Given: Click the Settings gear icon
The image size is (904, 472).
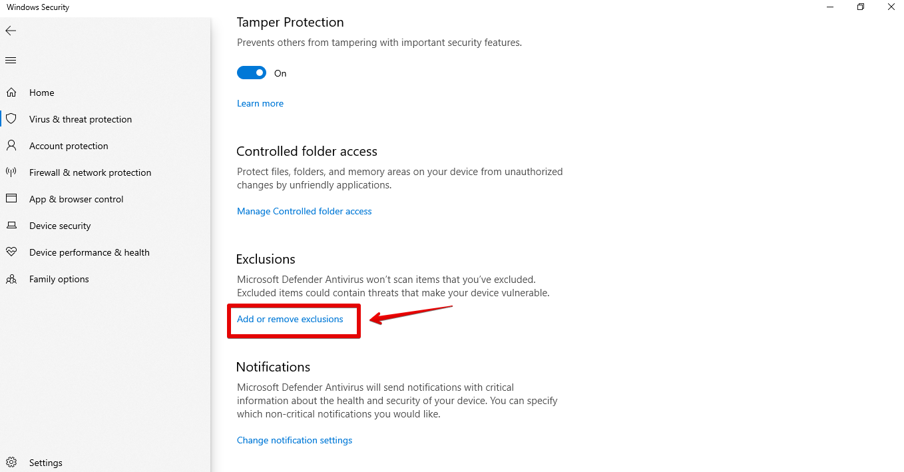Looking at the screenshot, I should point(11,463).
